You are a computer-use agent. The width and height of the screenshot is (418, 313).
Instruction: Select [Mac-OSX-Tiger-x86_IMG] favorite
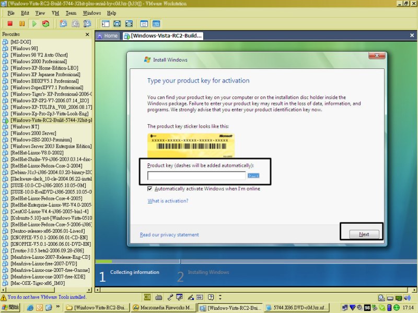tap(38, 283)
